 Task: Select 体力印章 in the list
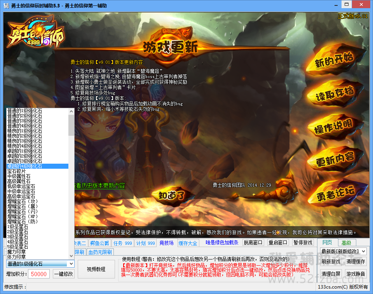click(x=37, y=257)
